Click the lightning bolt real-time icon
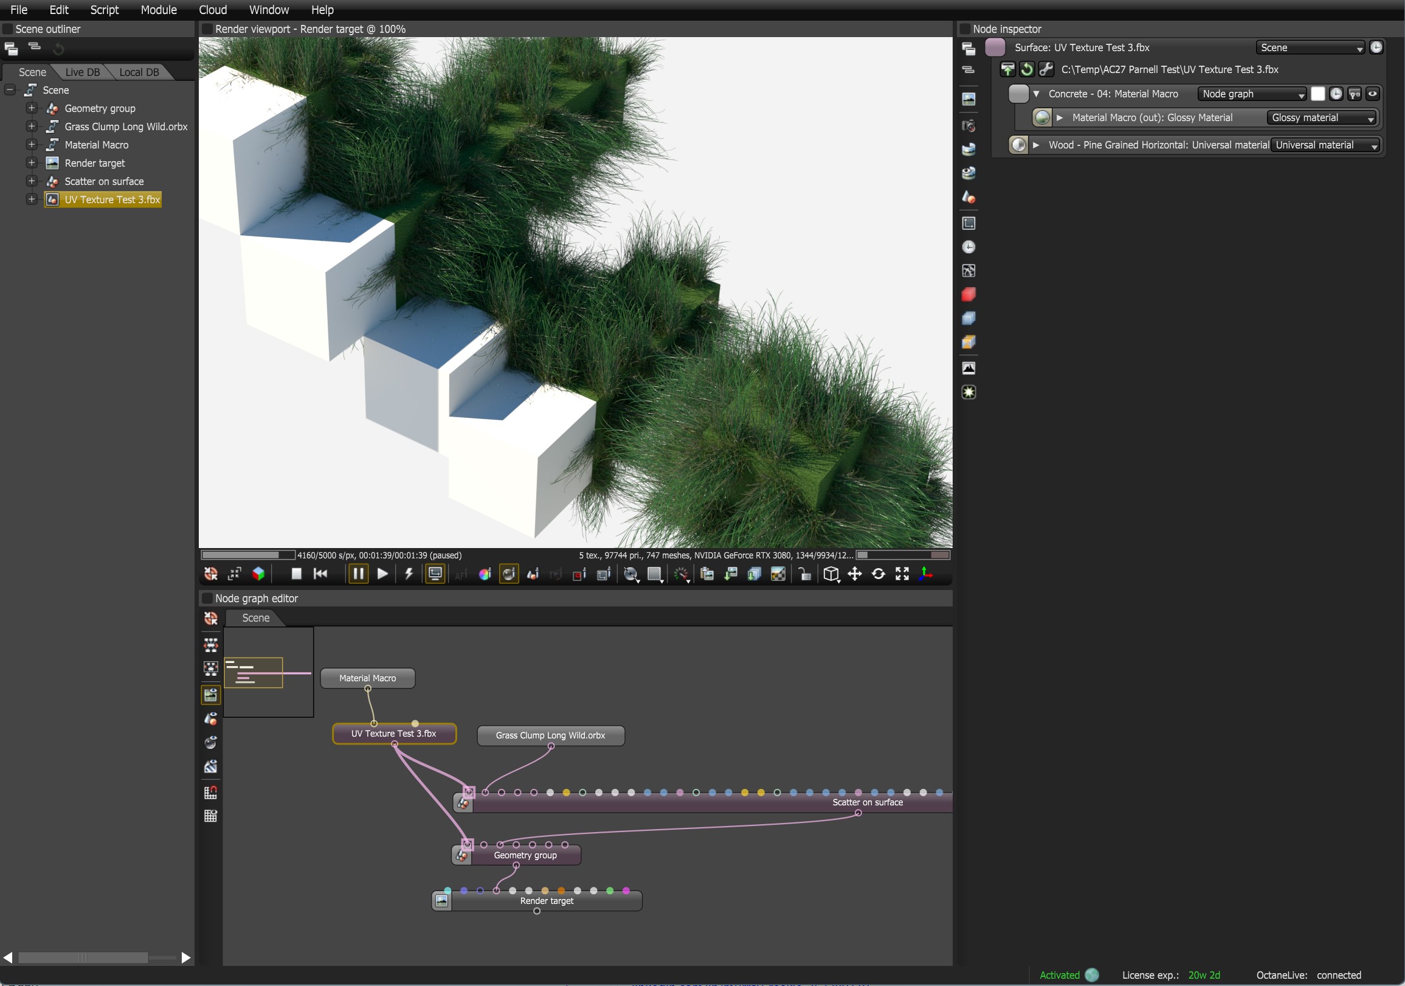Viewport: 1405px width, 986px height. click(x=409, y=574)
